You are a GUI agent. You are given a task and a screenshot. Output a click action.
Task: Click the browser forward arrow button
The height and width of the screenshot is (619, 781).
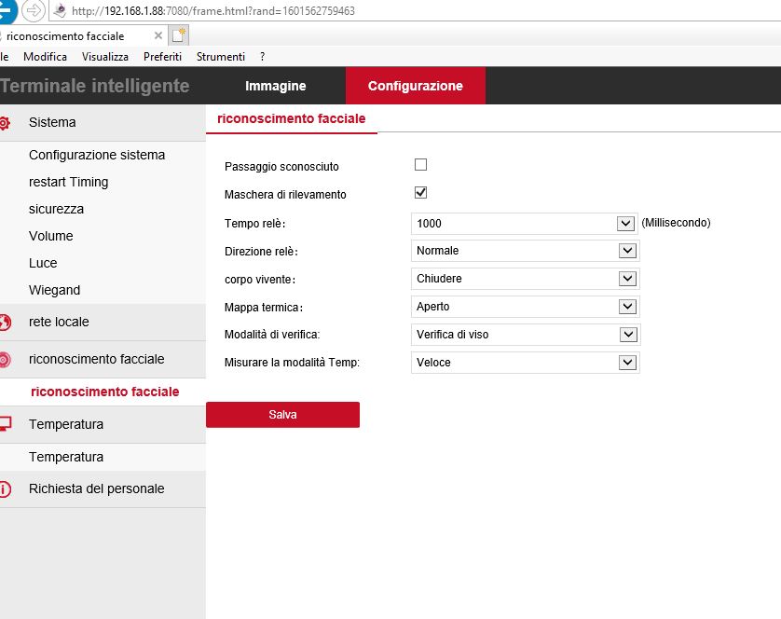click(x=34, y=10)
